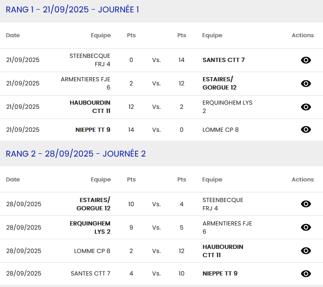
Task: Click winning team Santes CTT 7 in Journée 1
Action: (x=224, y=60)
